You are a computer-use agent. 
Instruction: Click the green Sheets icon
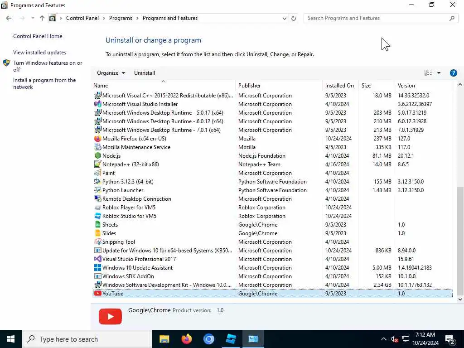pyautogui.click(x=97, y=225)
